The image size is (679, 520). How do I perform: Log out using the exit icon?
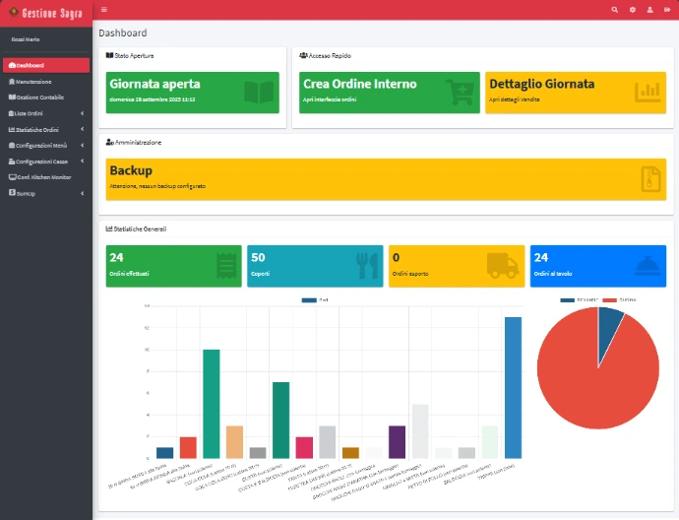tap(666, 9)
